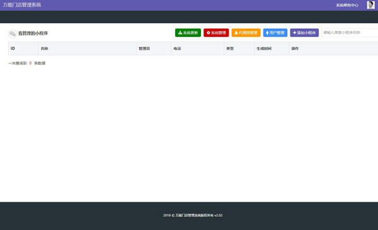The image size is (378, 230).
Task: Focus the 小程序名称 search input field
Action: pos(350,33)
